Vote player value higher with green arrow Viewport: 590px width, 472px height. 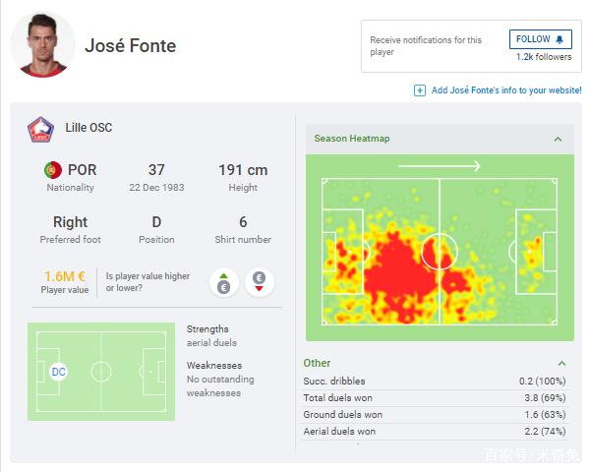[x=224, y=283]
